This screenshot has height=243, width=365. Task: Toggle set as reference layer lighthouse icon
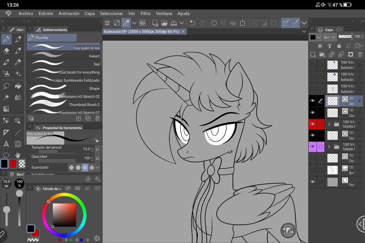tap(330, 46)
